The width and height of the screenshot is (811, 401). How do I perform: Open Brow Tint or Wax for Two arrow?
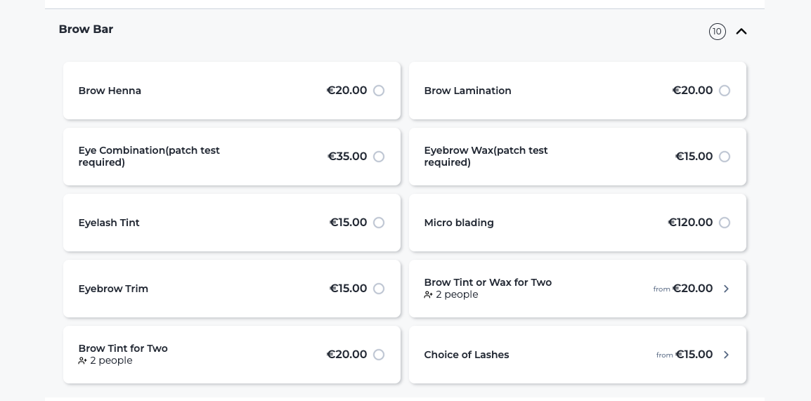[x=726, y=289]
